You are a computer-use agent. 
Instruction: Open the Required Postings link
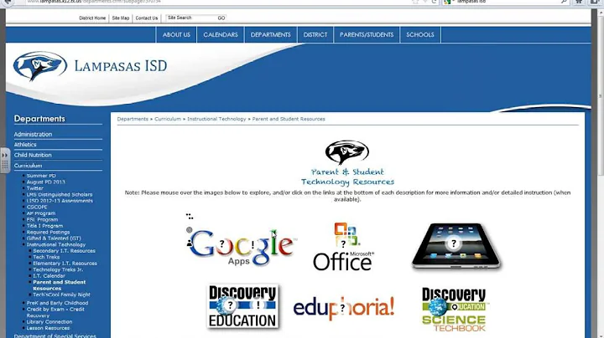(x=48, y=233)
